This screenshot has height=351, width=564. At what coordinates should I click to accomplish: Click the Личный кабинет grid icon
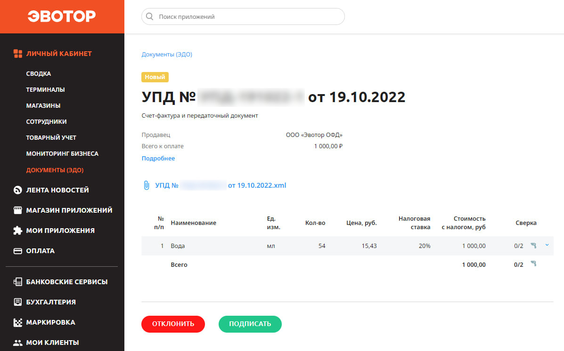pos(17,54)
